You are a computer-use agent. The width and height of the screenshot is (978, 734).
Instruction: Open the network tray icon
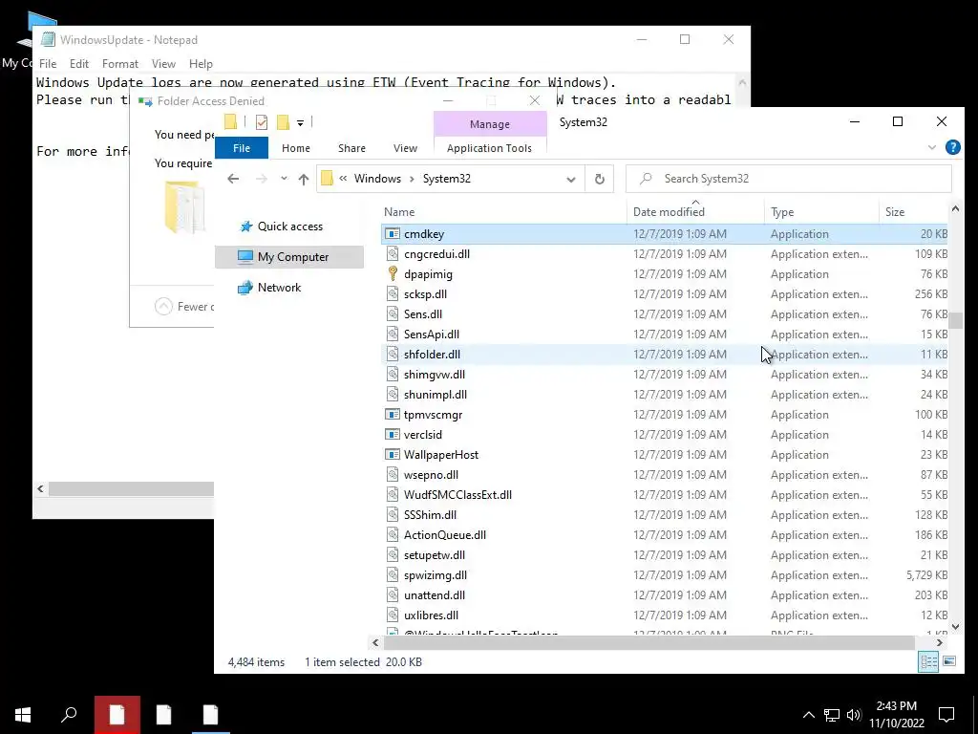832,715
